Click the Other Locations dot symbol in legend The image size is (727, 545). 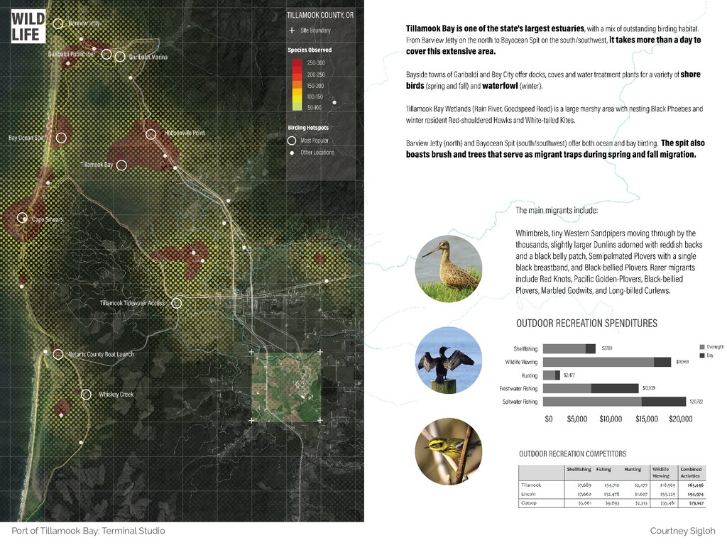click(x=292, y=153)
